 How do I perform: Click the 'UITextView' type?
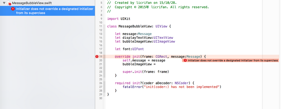click(163, 38)
